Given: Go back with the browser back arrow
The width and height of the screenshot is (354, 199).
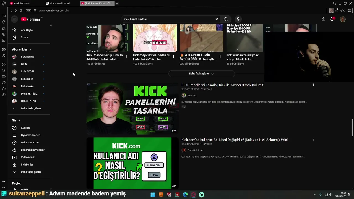Looking at the screenshot, I should (11, 11).
